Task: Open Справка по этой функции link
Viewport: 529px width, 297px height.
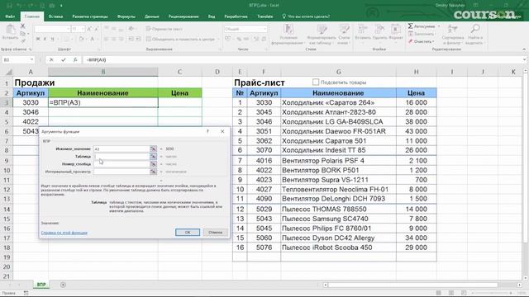Action: 64,233
